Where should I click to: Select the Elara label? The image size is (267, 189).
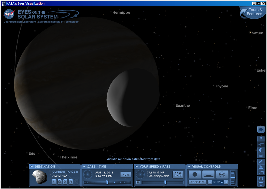coord(253,108)
